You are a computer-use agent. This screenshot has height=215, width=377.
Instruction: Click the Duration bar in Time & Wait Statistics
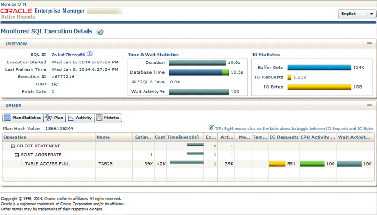[x=197, y=63]
